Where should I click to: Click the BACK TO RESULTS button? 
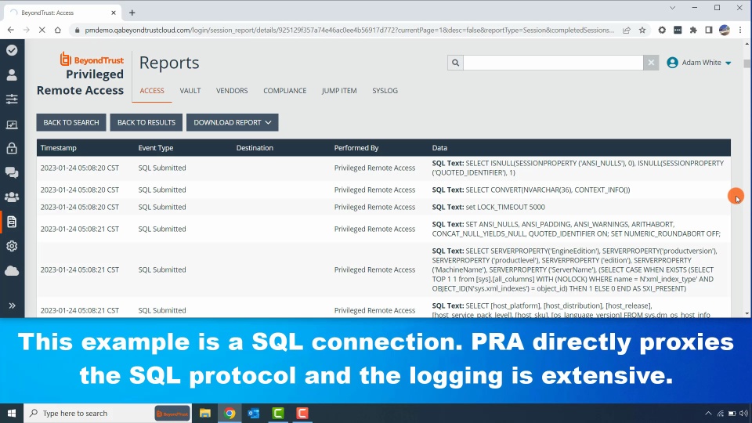[146, 122]
